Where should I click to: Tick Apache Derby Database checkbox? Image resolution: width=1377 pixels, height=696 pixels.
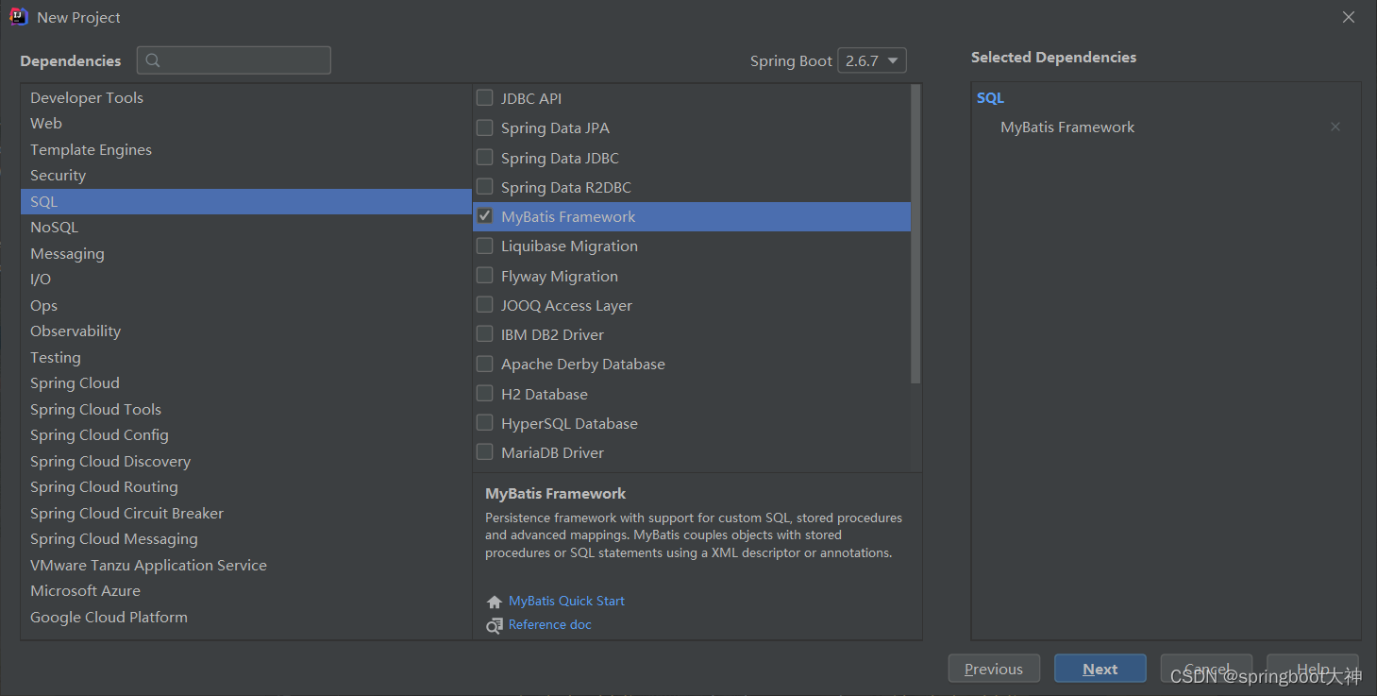tap(484, 364)
